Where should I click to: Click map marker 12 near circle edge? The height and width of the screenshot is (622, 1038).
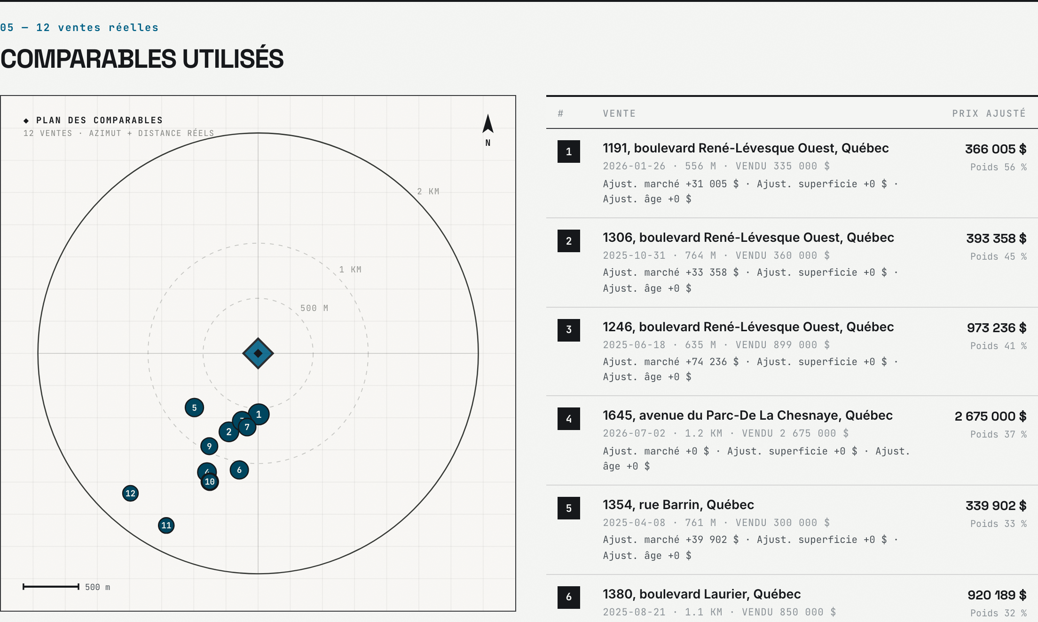130,493
